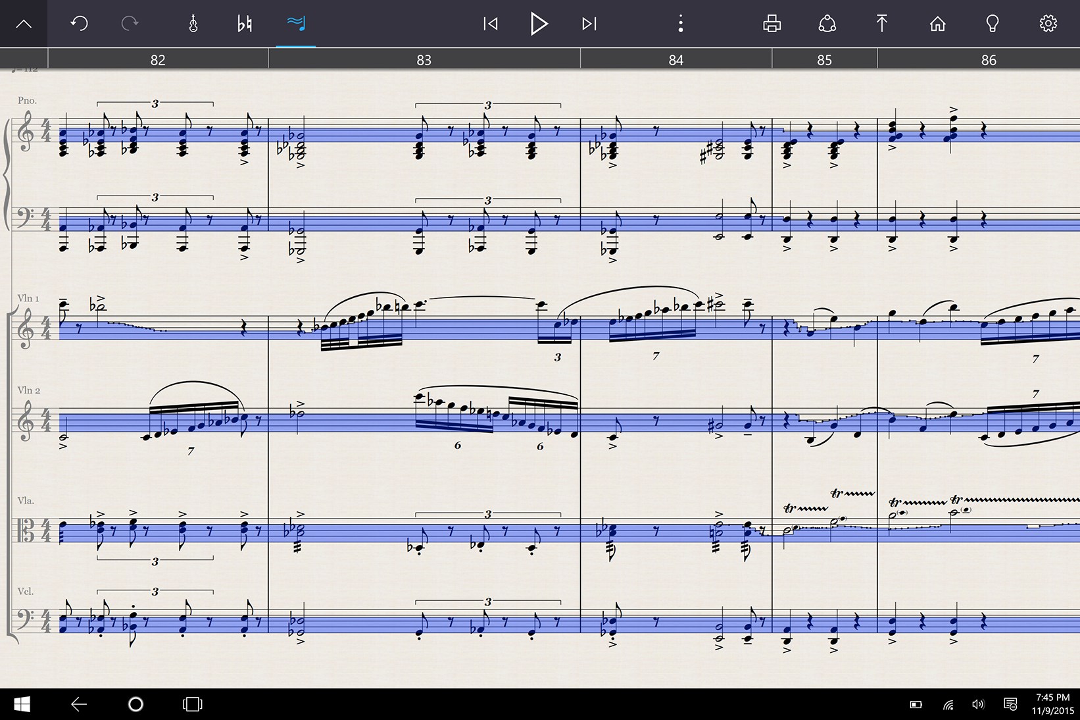Screen dimensions: 1080x720
Task: Open the ideas lightbulb panel
Action: point(993,23)
